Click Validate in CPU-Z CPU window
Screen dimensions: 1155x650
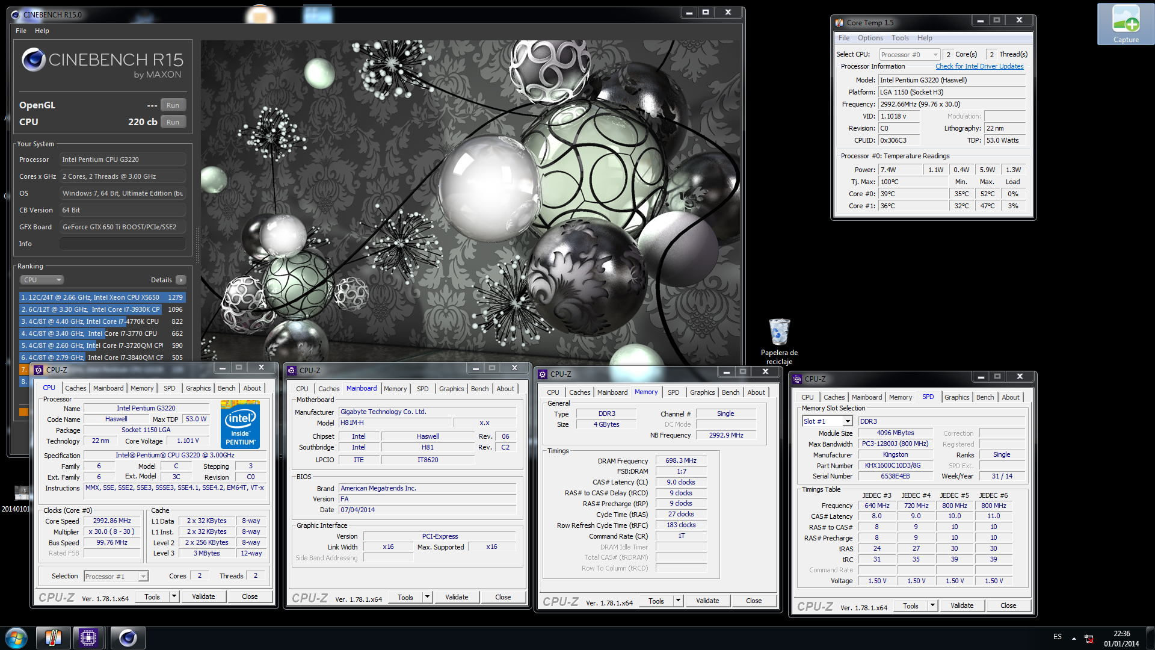click(203, 596)
